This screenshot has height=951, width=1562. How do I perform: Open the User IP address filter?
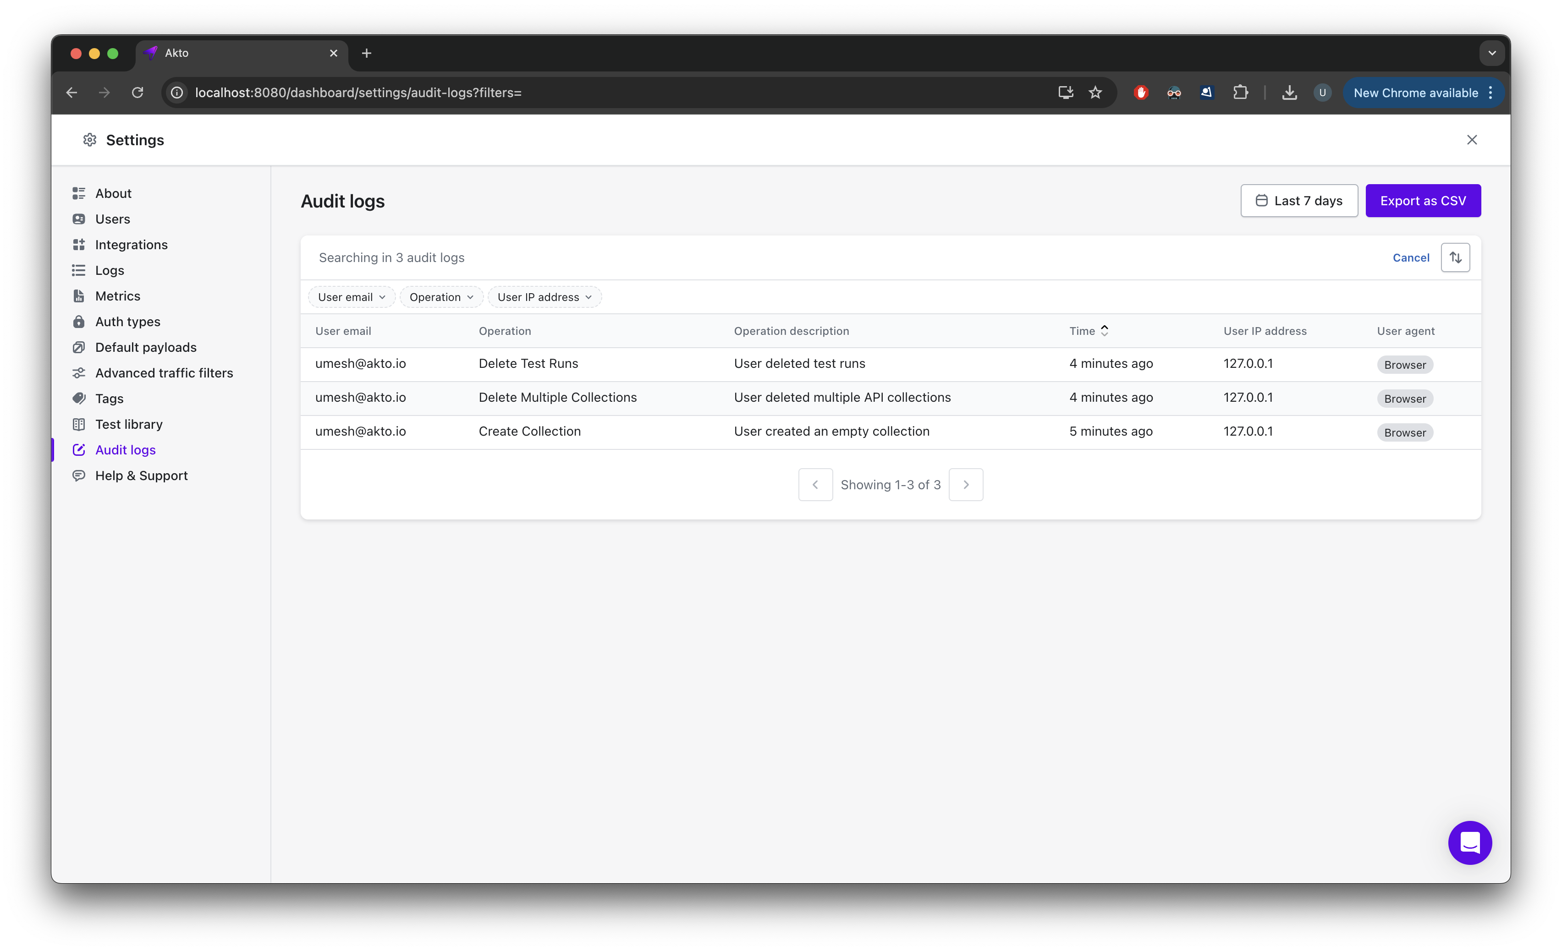(544, 297)
